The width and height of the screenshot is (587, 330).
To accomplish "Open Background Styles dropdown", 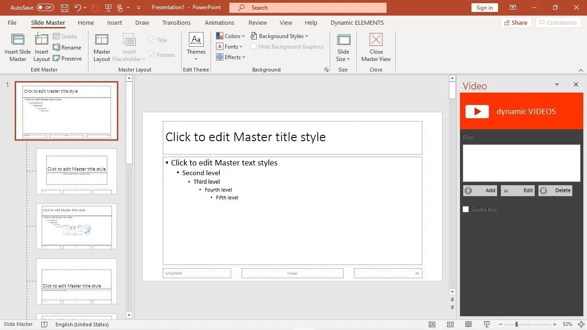I will pos(279,36).
